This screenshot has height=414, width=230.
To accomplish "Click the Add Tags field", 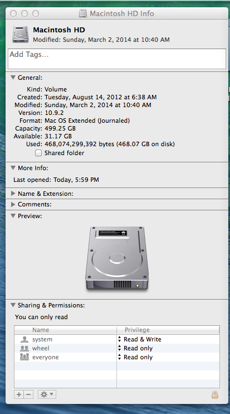I will coord(117,59).
